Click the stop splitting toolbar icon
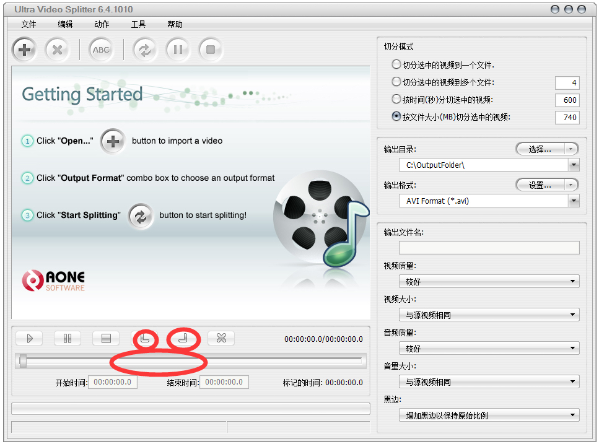599x444 pixels. tap(211, 50)
